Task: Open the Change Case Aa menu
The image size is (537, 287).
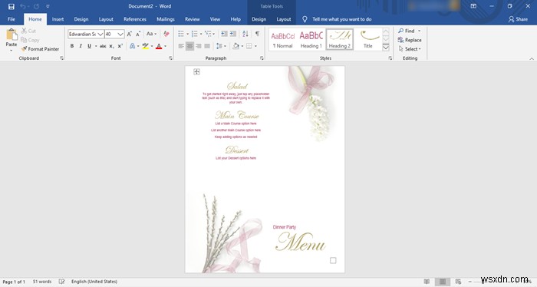Action: pyautogui.click(x=151, y=34)
